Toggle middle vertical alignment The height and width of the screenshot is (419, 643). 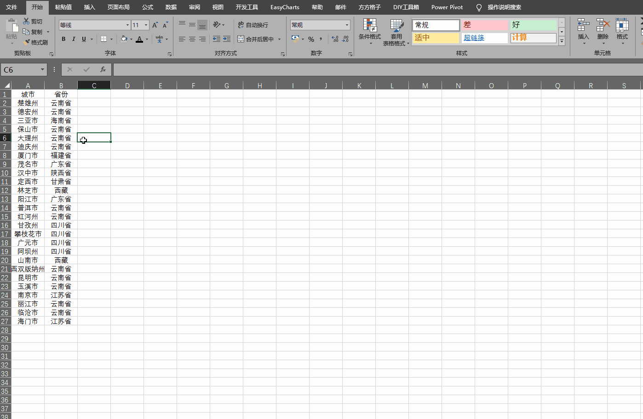tap(192, 25)
